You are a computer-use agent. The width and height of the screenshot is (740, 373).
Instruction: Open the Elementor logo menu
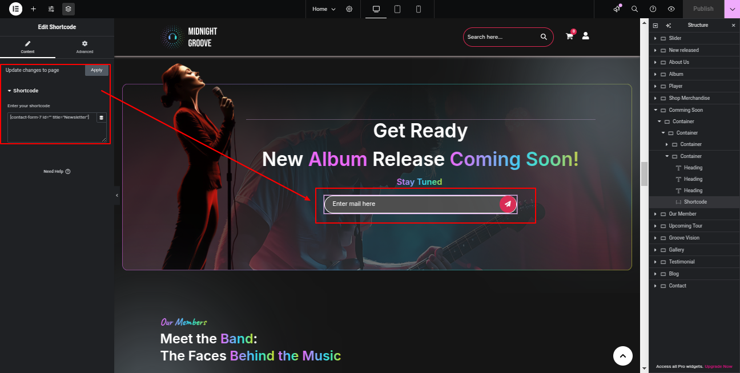click(16, 9)
